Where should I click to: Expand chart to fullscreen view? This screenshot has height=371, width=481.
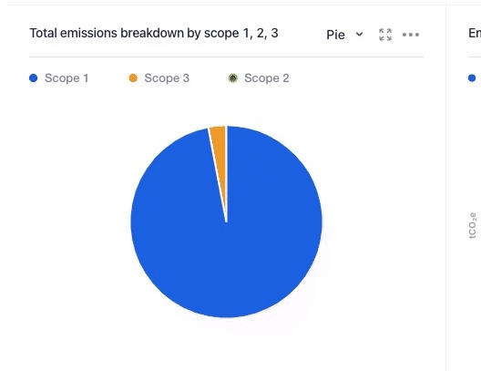click(x=385, y=35)
